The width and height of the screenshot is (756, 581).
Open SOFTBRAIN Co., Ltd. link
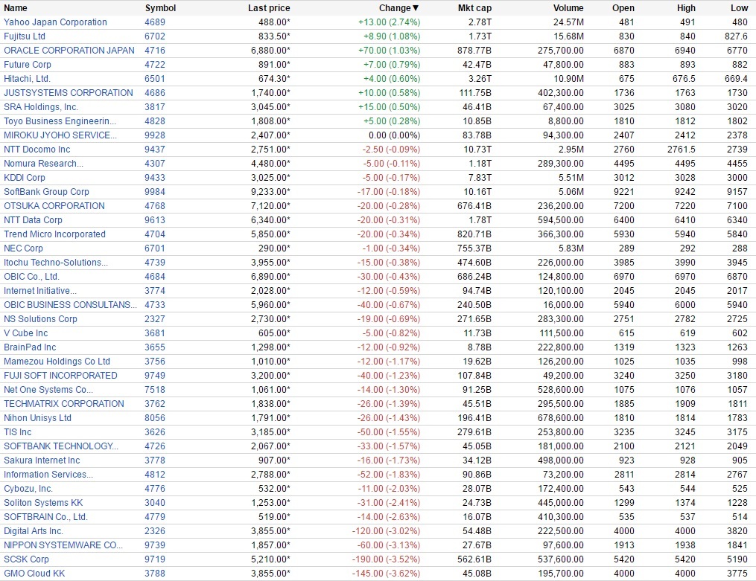(x=45, y=516)
